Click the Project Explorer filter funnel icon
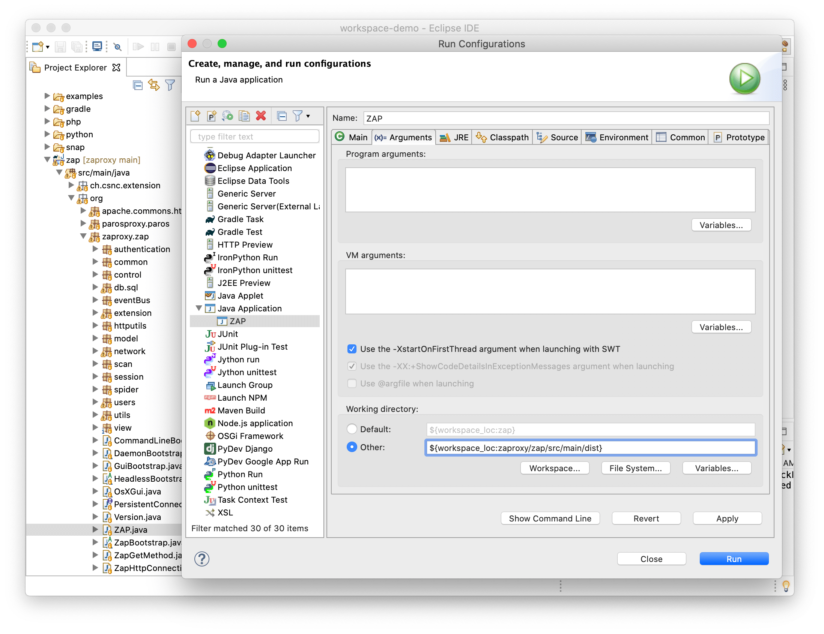This screenshot has width=824, height=634. (170, 85)
